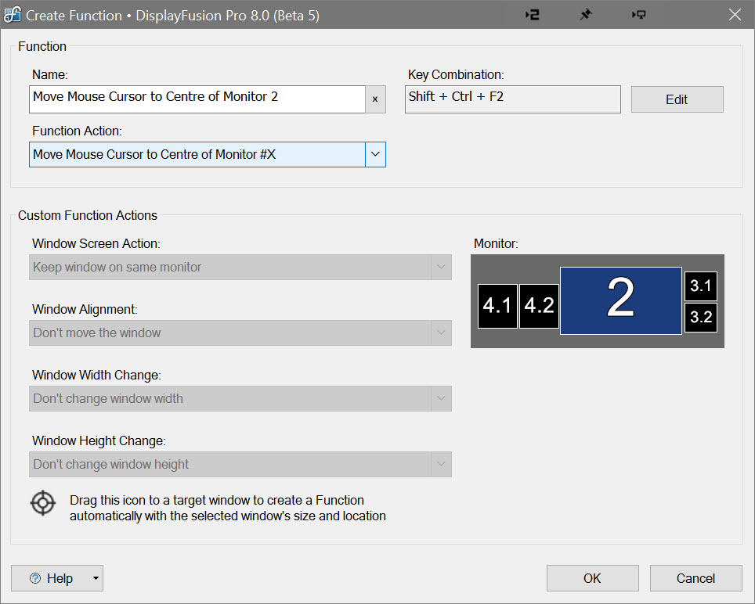Image resolution: width=755 pixels, height=604 pixels.
Task: Click the move-to-monitor-2 title bar icon
Action: (533, 15)
